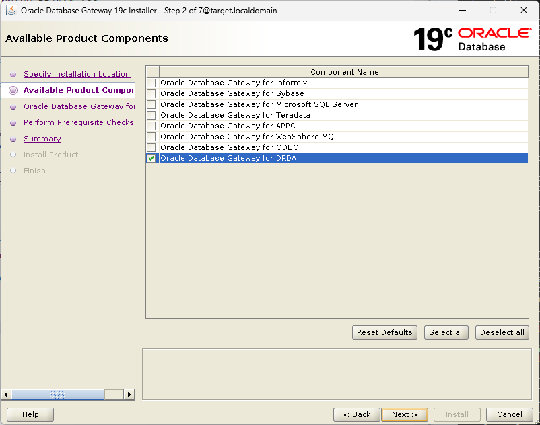Uncheck the Gateway for DRDA checkbox

coord(151,158)
